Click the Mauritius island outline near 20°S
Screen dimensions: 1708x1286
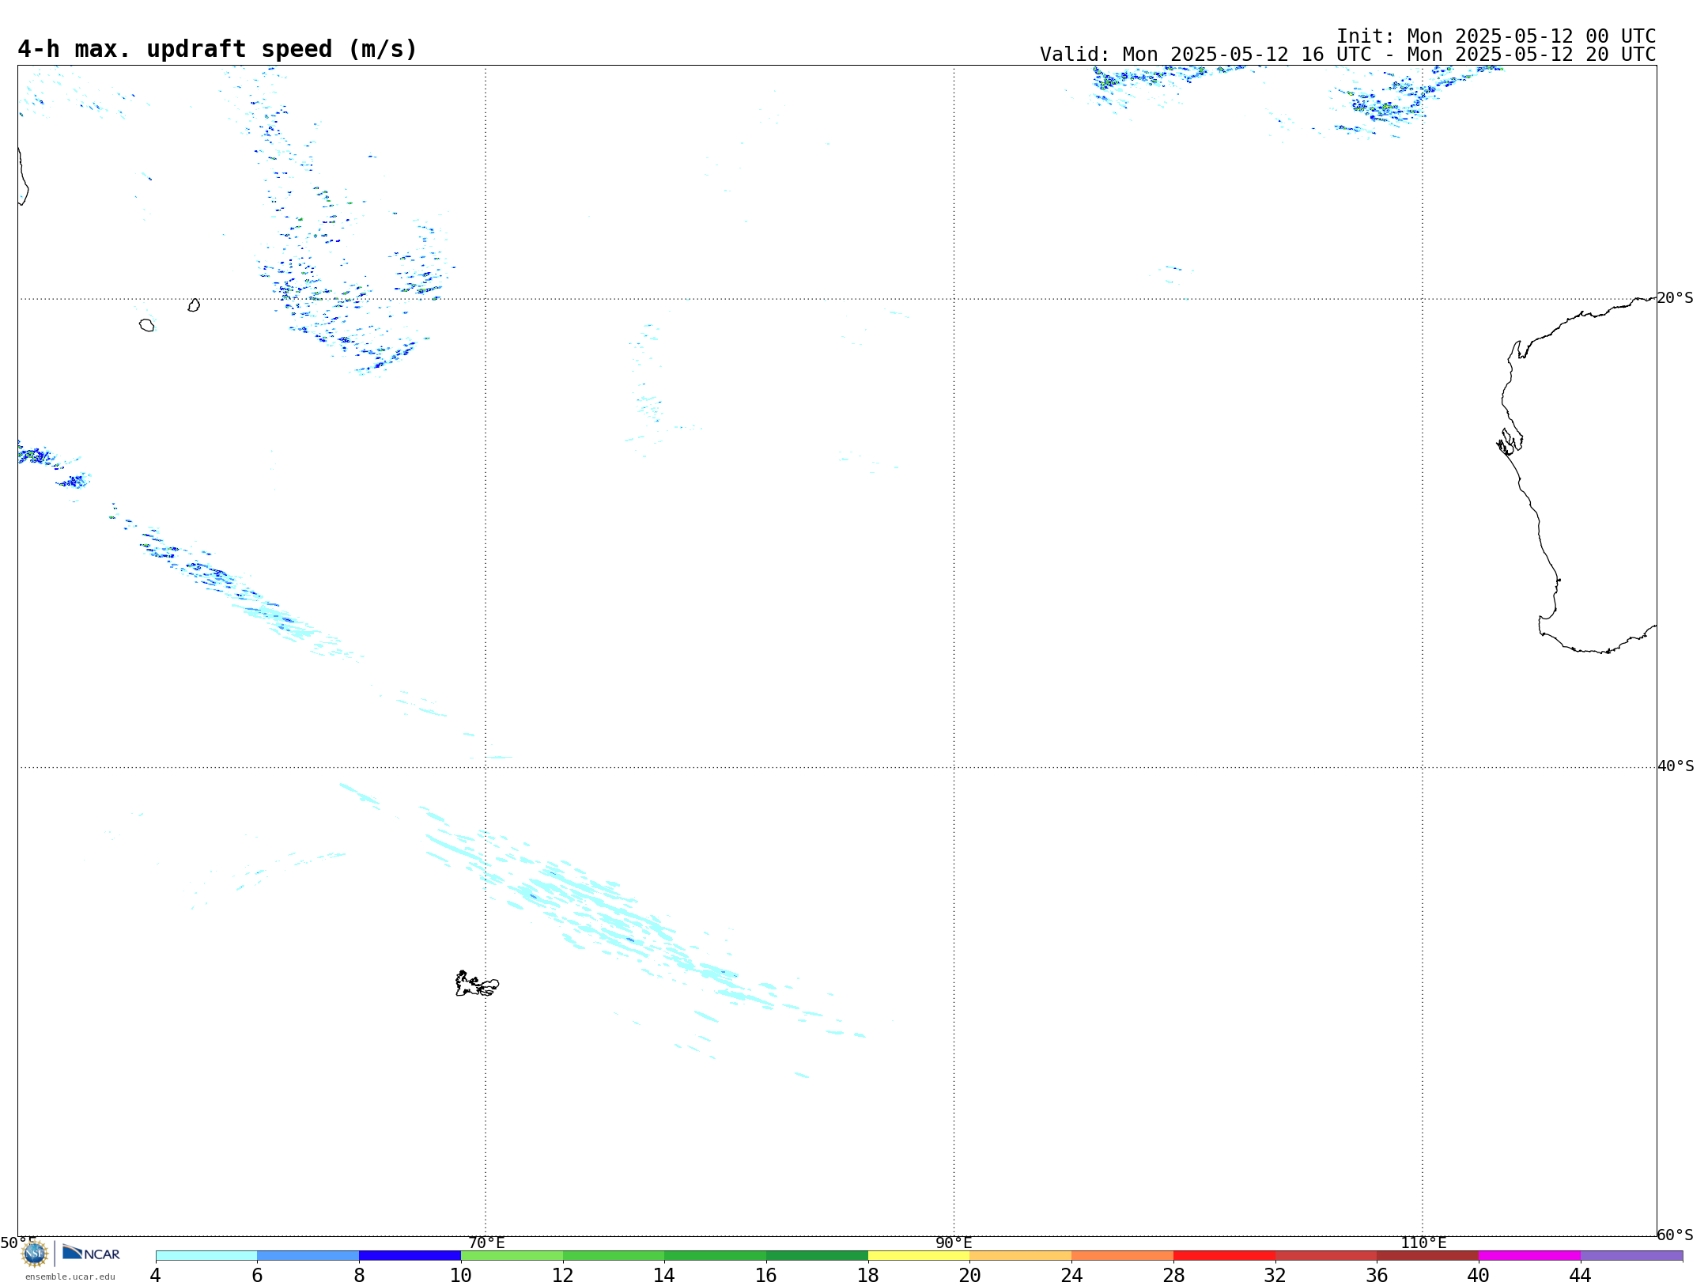[194, 305]
